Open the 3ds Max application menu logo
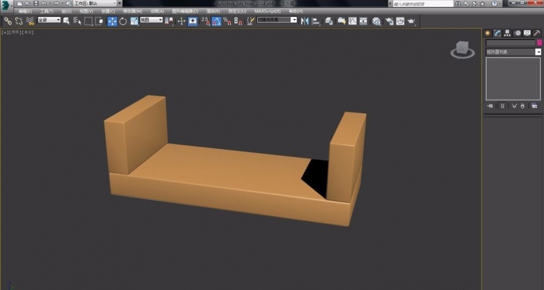544x290 pixels. (x=6, y=5)
